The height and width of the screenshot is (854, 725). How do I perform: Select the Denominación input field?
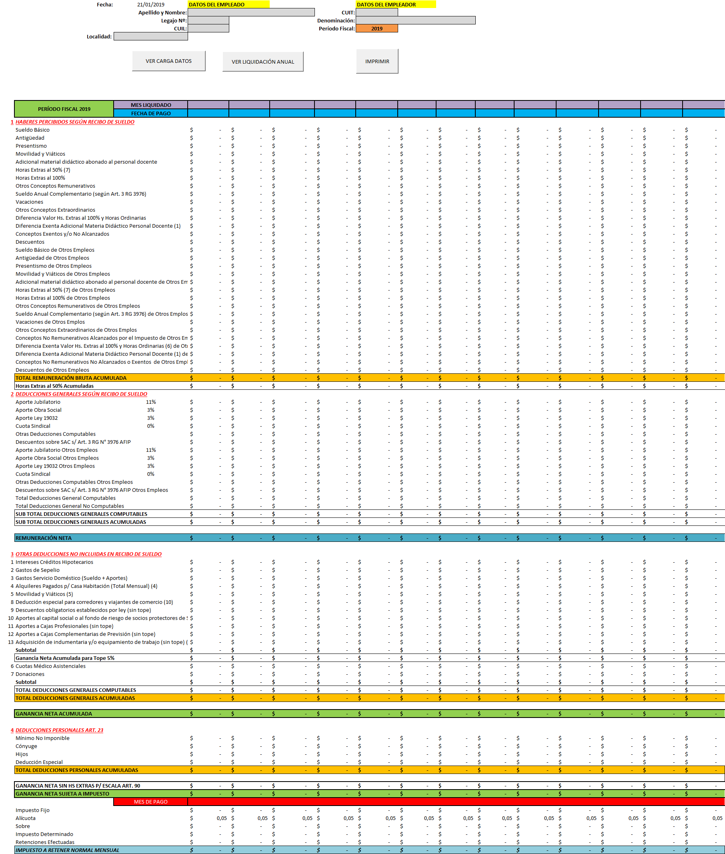point(416,20)
